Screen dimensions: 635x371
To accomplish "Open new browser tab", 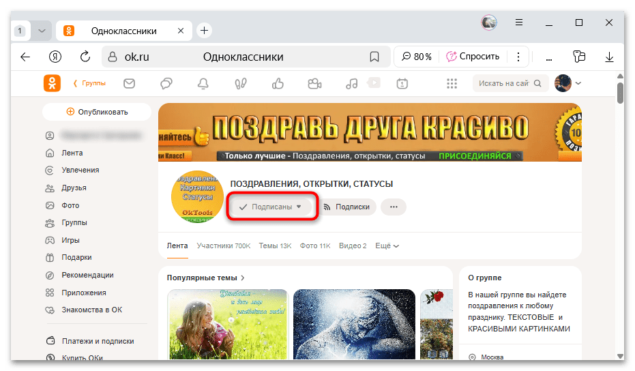I will 205,31.
